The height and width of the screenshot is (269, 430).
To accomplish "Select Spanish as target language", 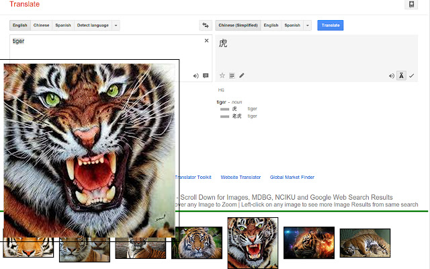I will click(x=292, y=26).
